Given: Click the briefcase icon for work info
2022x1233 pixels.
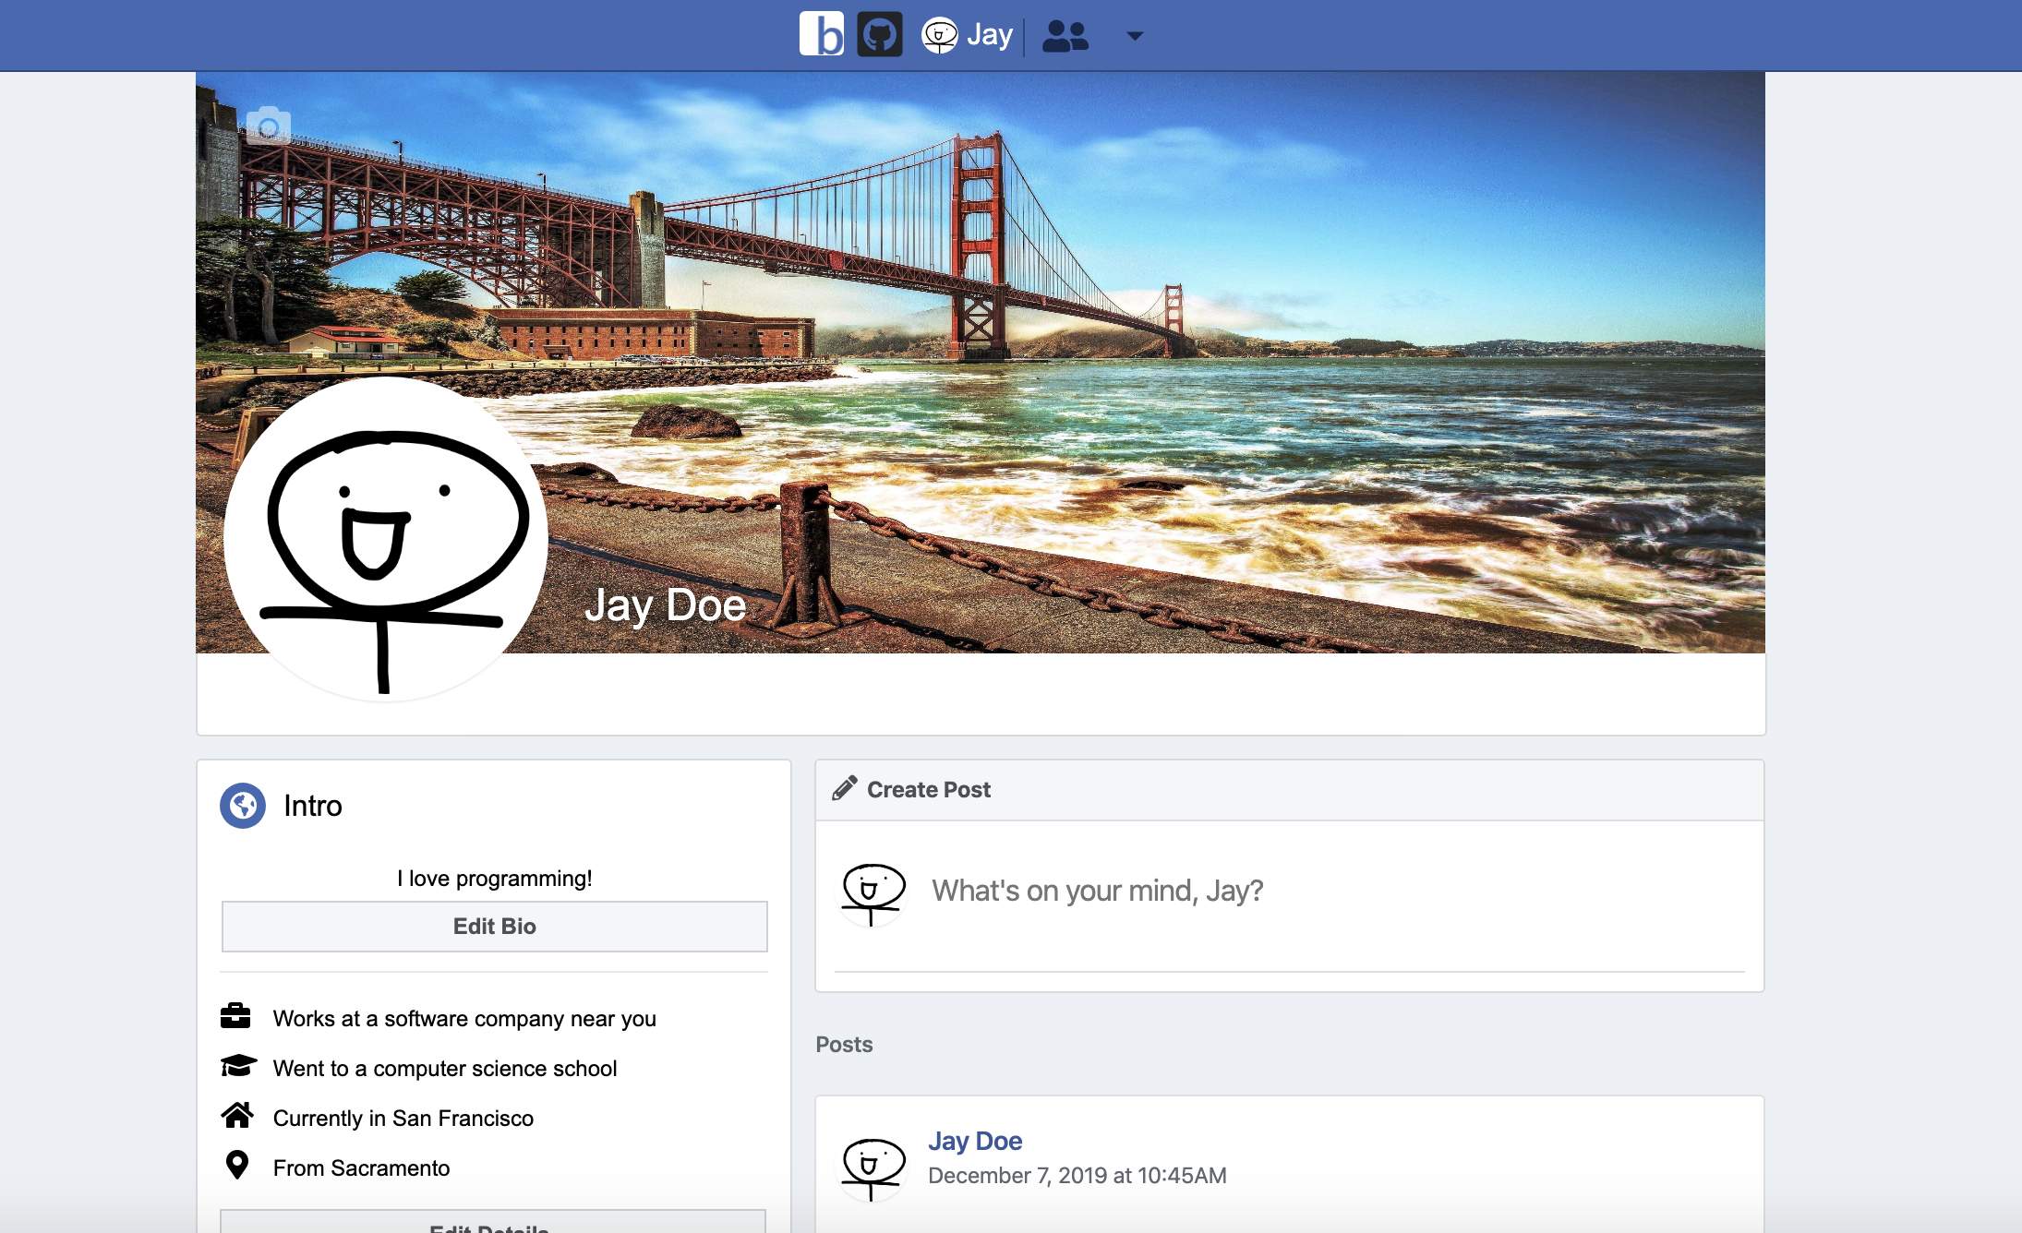Looking at the screenshot, I should [x=237, y=1016].
